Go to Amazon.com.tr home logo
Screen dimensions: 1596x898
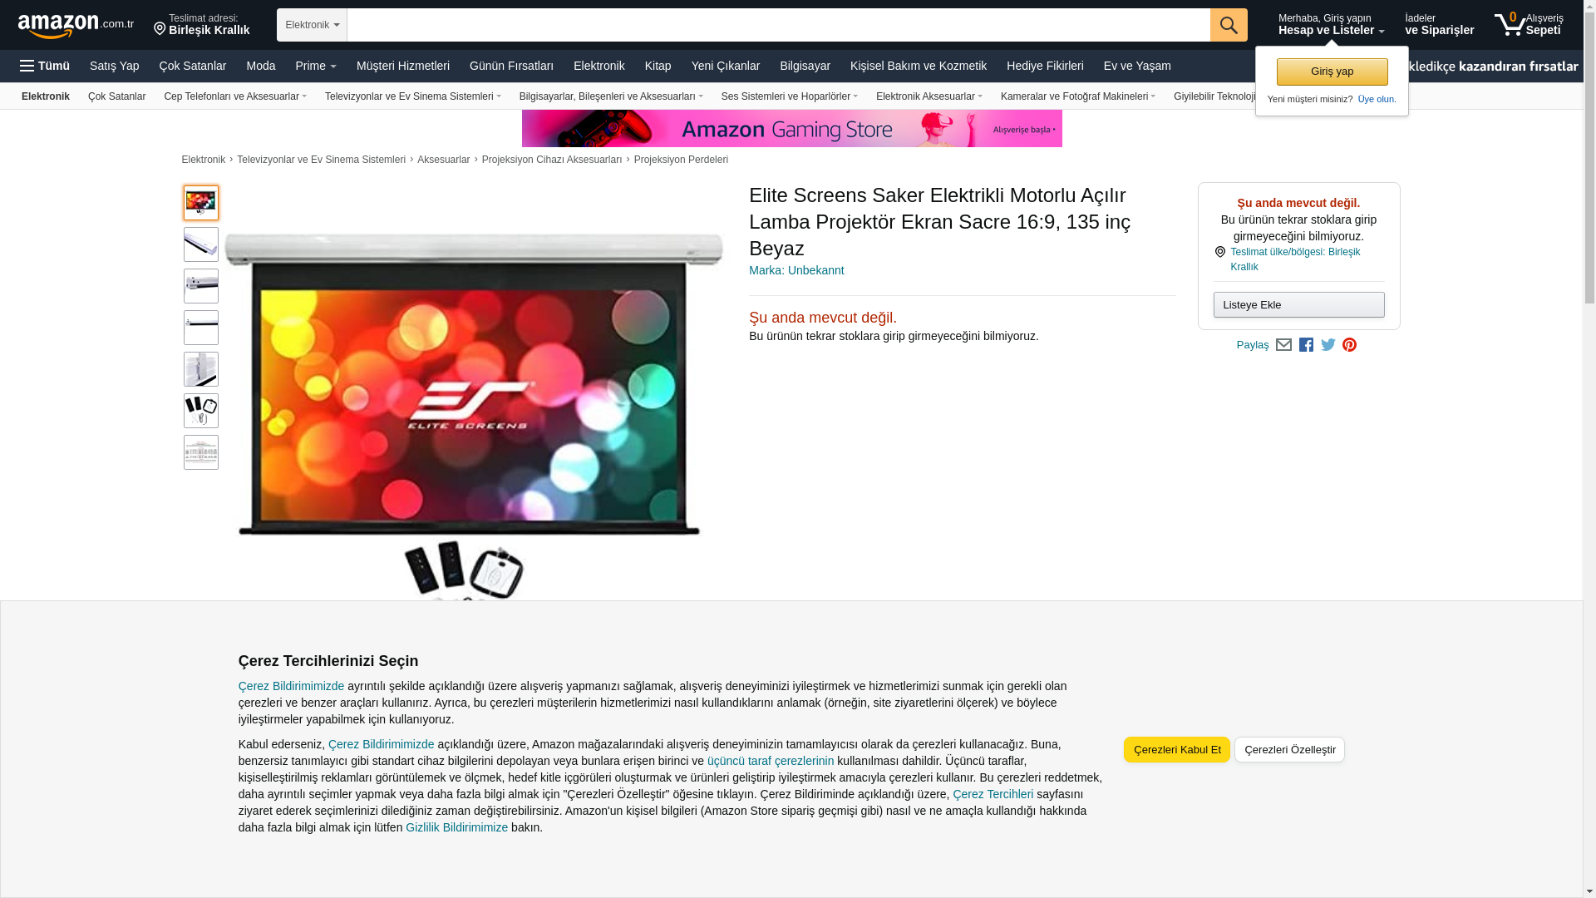[76, 26]
